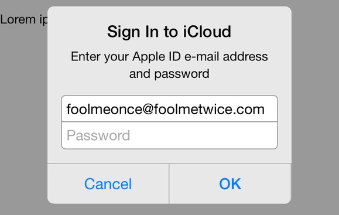339x215 pixels.
Task: Tap the Cancel button
Action: pyautogui.click(x=108, y=183)
